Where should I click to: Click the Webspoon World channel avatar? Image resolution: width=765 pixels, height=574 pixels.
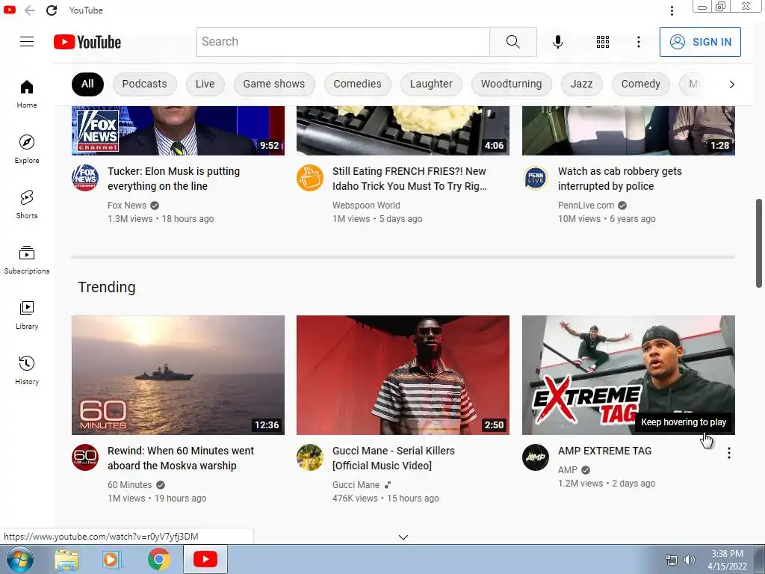[310, 178]
